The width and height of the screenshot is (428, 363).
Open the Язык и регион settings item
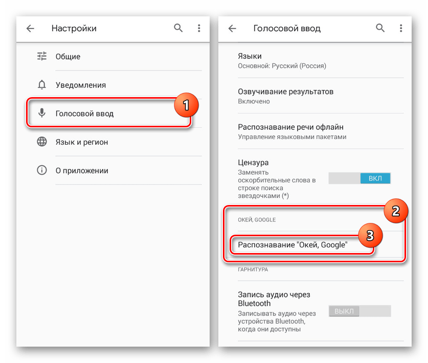113,142
